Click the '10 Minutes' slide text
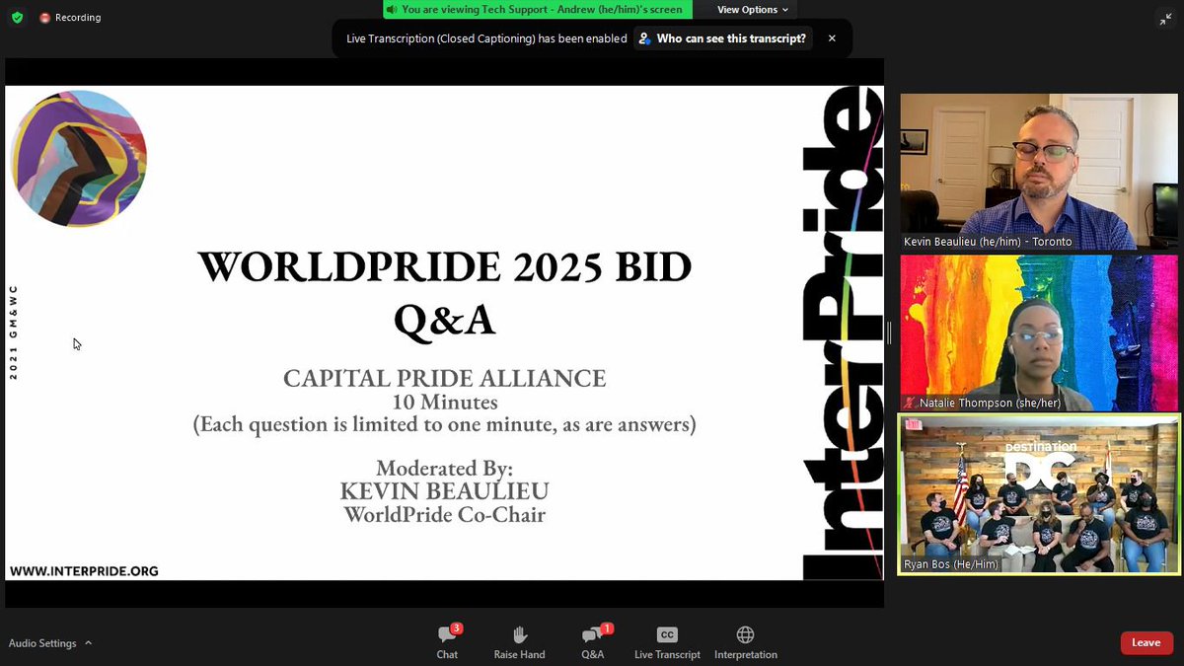This screenshot has width=1184, height=666. [445, 403]
